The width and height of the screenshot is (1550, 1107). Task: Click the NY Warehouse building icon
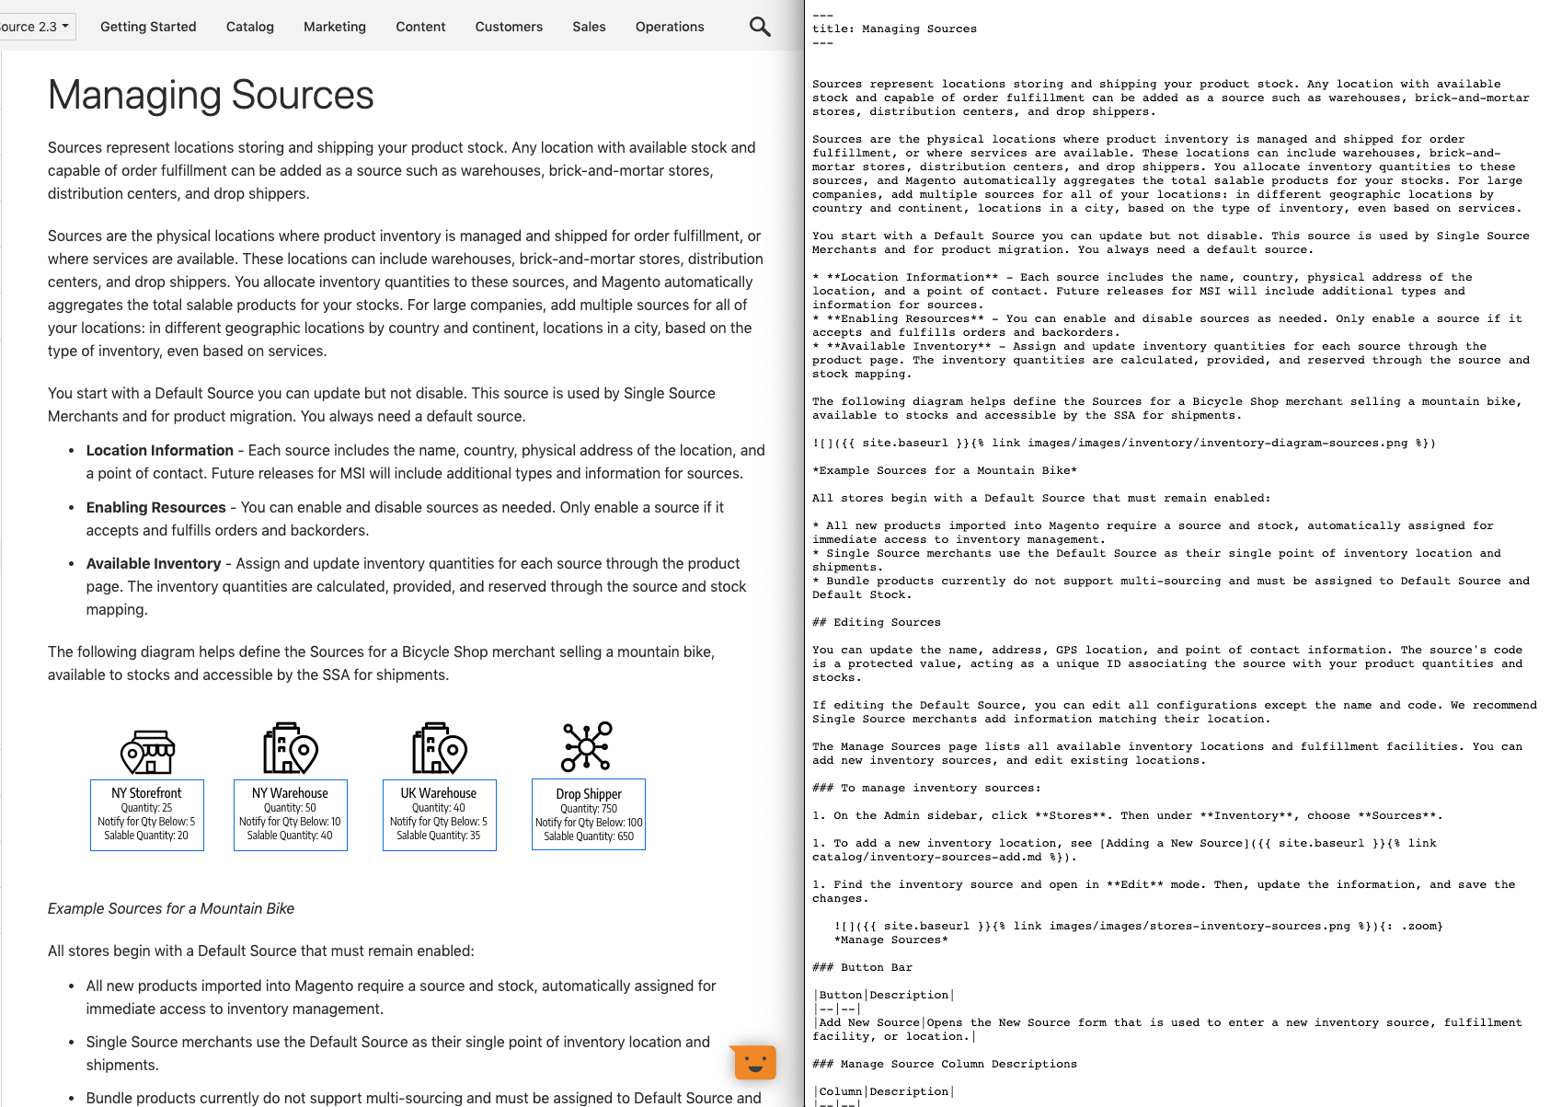tap(290, 748)
